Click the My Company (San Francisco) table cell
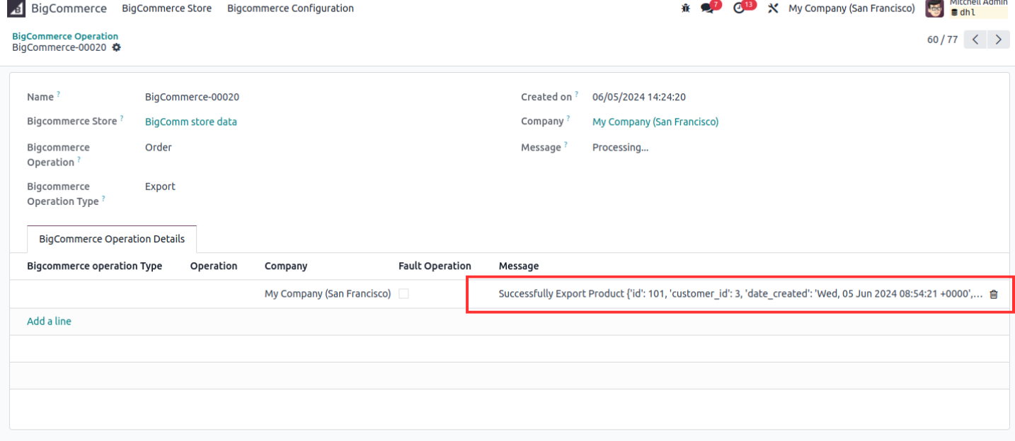 (328, 294)
